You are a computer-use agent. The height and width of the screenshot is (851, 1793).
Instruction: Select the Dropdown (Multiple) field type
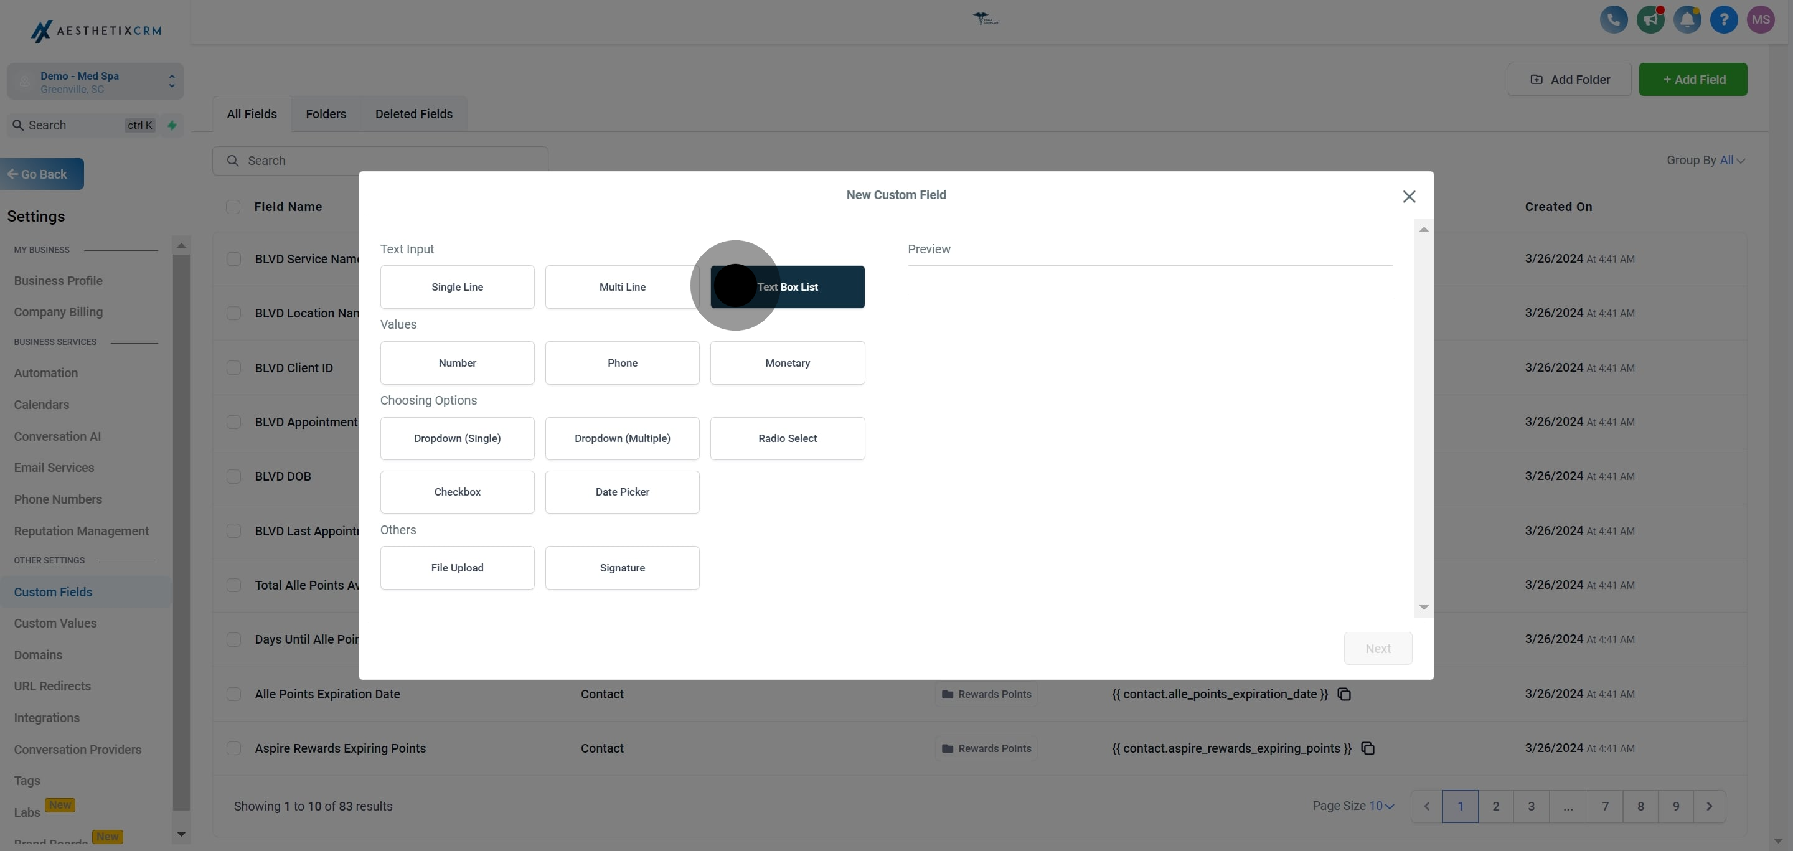(623, 438)
